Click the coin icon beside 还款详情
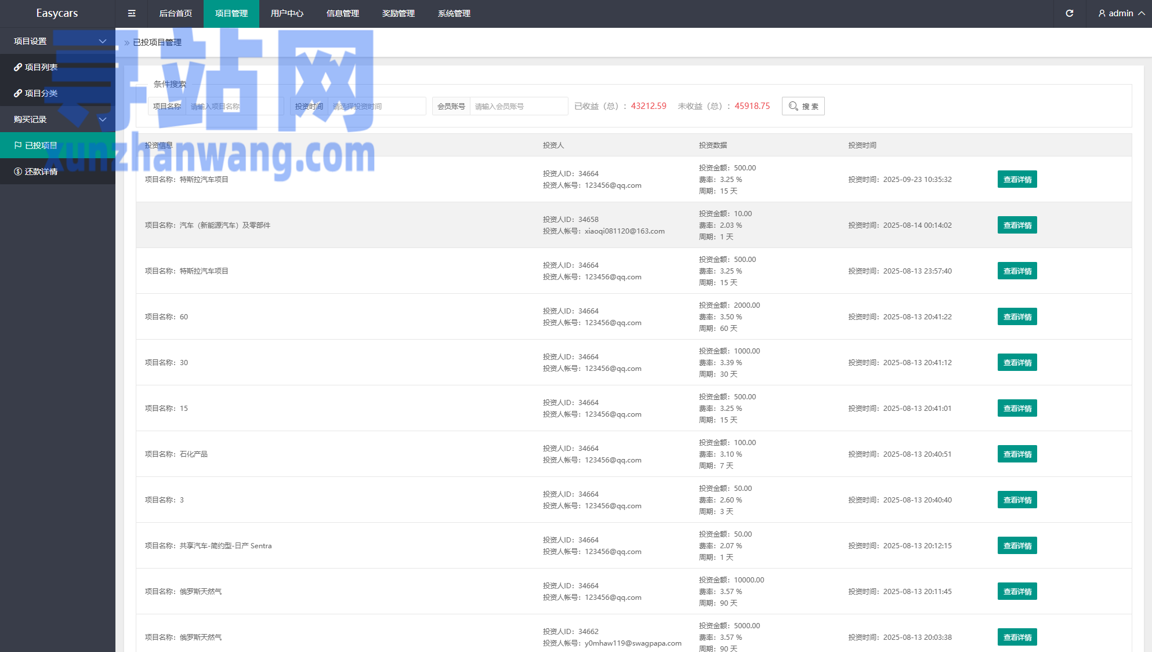Screen dimensions: 1152x652 tap(18, 172)
